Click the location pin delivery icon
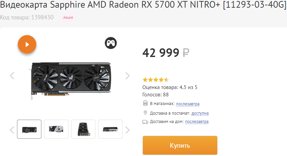The image size is (287, 156). coord(145,113)
